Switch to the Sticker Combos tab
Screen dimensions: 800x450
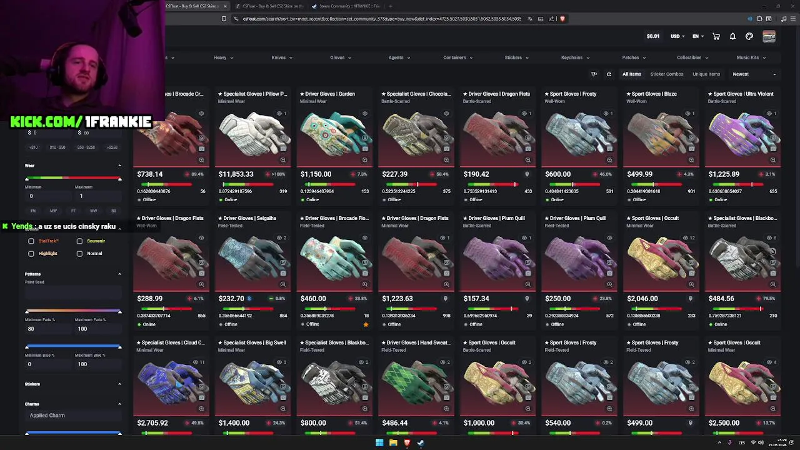click(x=666, y=74)
